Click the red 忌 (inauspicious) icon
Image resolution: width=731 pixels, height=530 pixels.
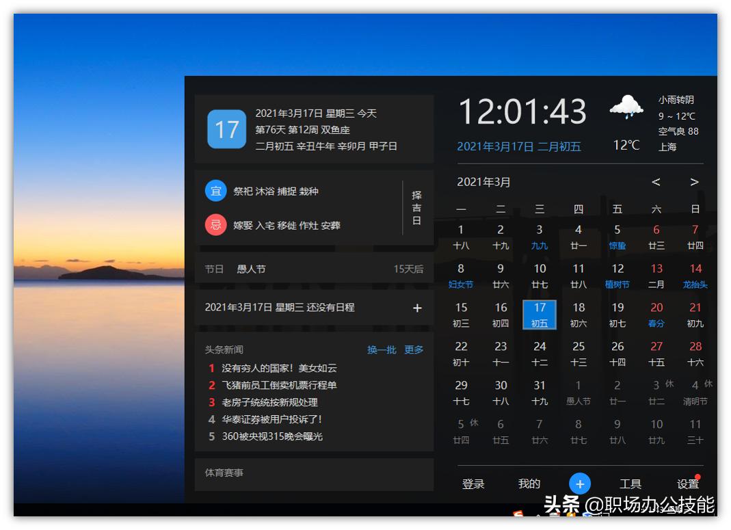(x=215, y=224)
